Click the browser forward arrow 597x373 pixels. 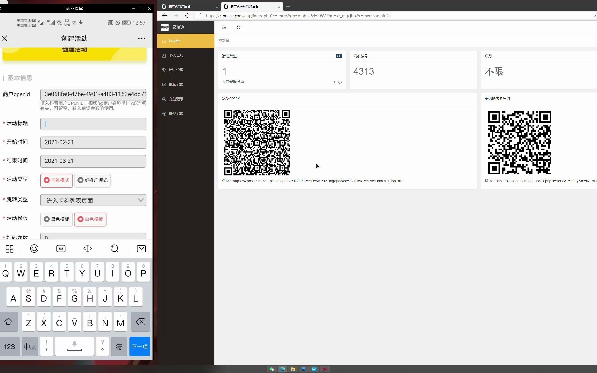176,16
